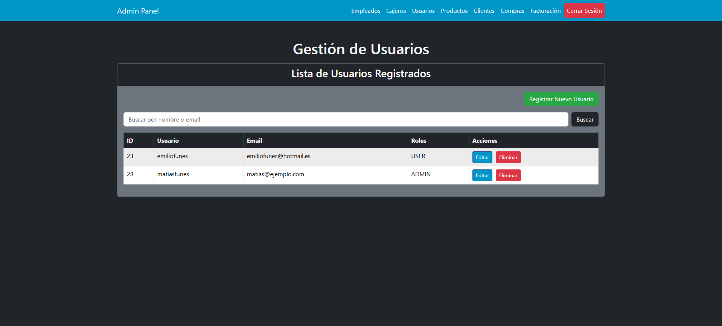This screenshot has width=722, height=326.
Task: Click Compras in the top navbar
Action: tap(512, 11)
